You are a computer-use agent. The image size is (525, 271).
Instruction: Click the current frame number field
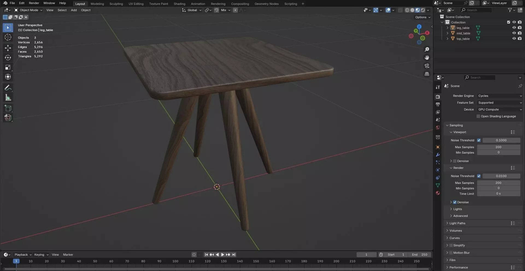[x=366, y=255]
